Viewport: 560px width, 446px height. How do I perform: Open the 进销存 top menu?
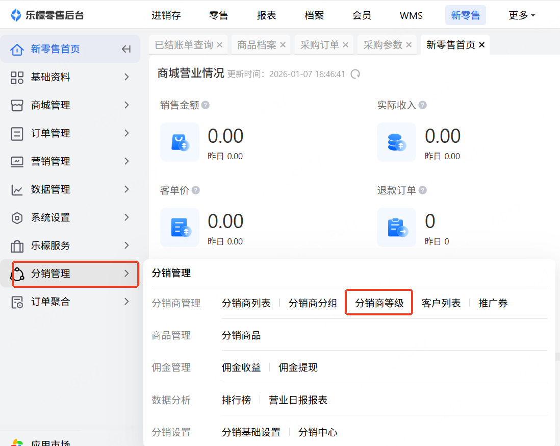pyautogui.click(x=166, y=15)
